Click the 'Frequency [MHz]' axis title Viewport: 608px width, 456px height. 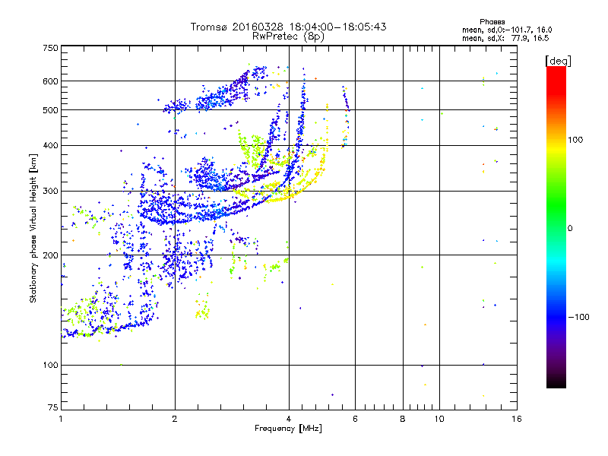pyautogui.click(x=288, y=429)
